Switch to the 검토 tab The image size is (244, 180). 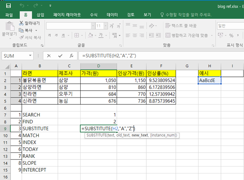131,15
